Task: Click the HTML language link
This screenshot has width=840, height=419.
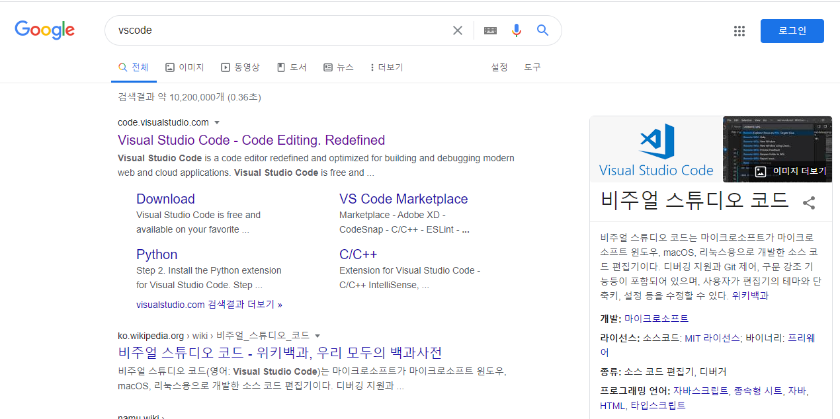Action: pos(612,406)
